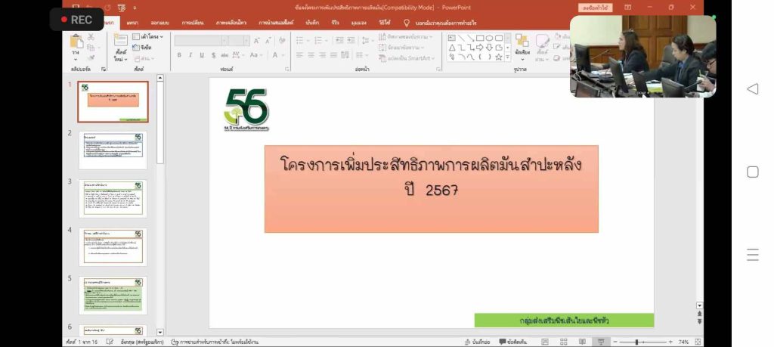Toggle Strikethrough formatting
774x347 pixels.
[224, 55]
